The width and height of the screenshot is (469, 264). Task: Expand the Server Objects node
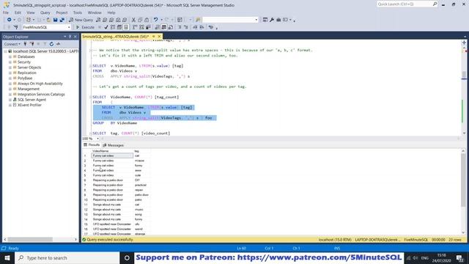coord(10,67)
